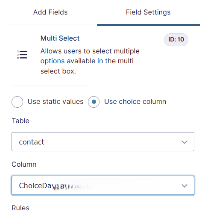Click the ID: 10 badge
The width and height of the screenshot is (202, 212).
176,39
